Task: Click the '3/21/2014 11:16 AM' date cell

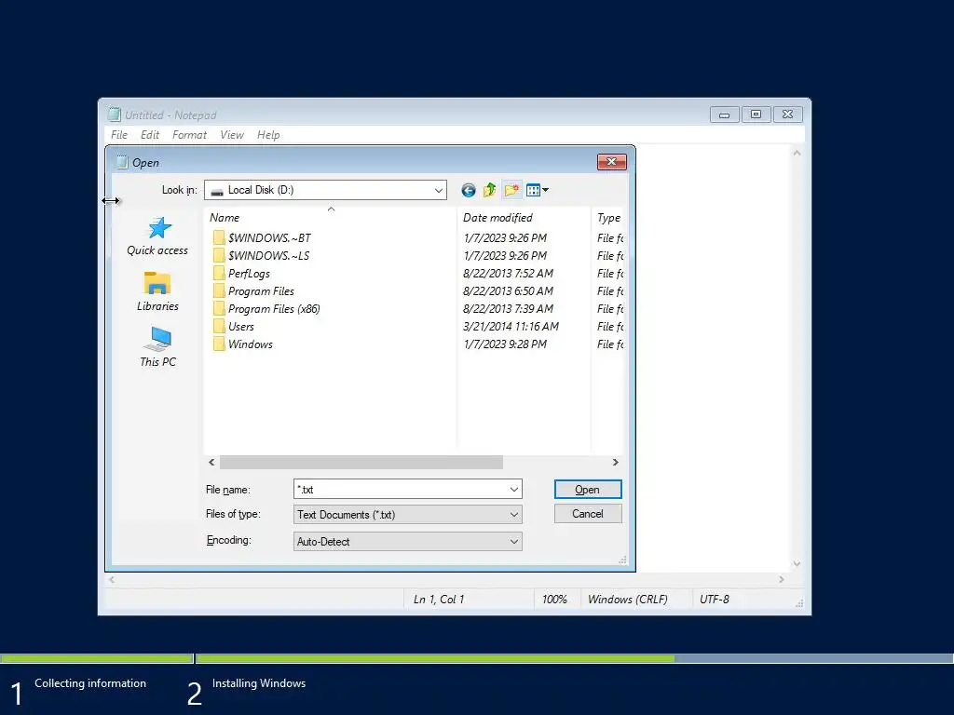Action: tap(511, 327)
